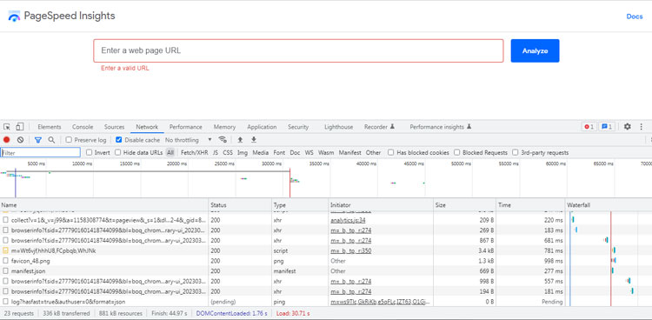652x320 pixels.
Task: Filter requests by Other
Action: pos(373,153)
